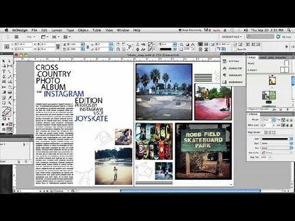
Task: Open the ESSENTIALS workspace switcher
Action: pyautogui.click(x=232, y=37)
